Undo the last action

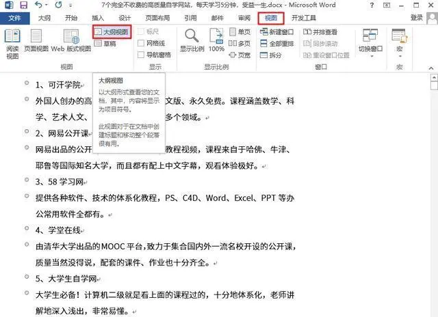tap(38, 5)
